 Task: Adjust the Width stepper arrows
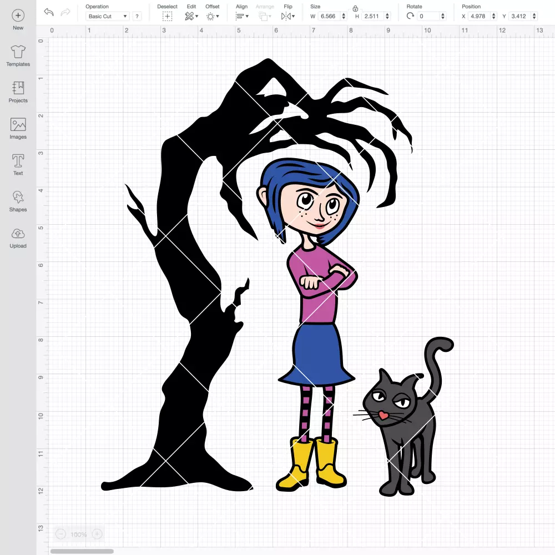point(344,16)
